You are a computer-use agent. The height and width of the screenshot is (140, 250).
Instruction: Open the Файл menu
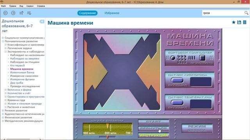coord(4,6)
